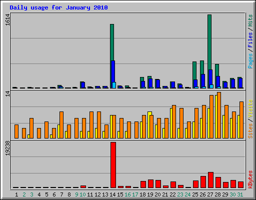
Task: Click the yellow 'Visits' legend label
Action: pos(250,108)
